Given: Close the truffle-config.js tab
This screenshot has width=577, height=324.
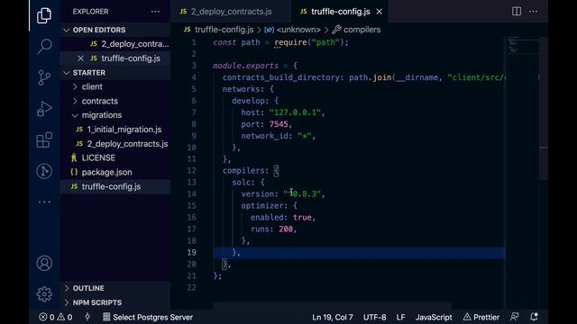Looking at the screenshot, I should pyautogui.click(x=379, y=12).
